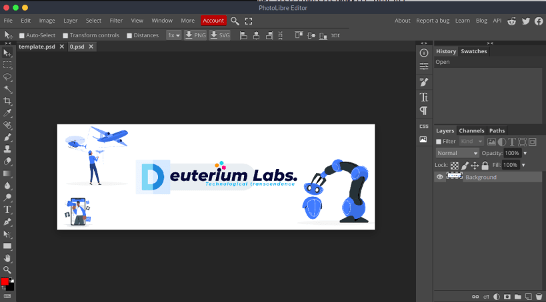Toggle lock transparent pixels icon

point(455,166)
